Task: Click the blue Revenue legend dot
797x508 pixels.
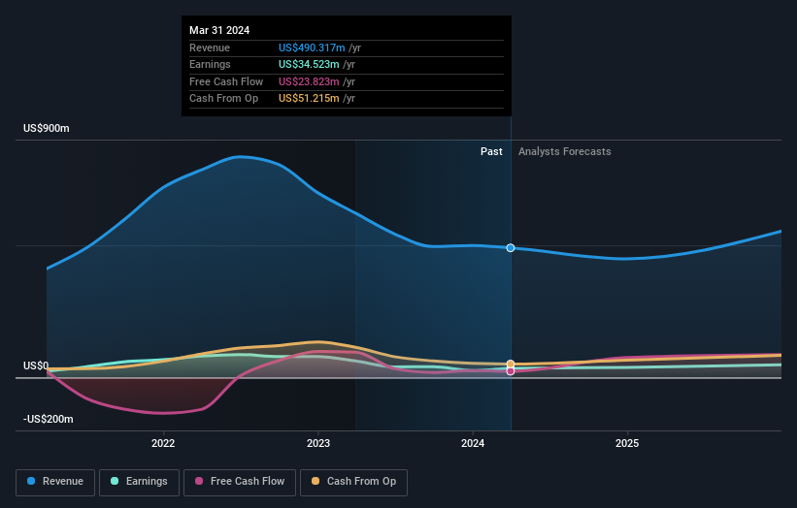Action: tap(31, 481)
